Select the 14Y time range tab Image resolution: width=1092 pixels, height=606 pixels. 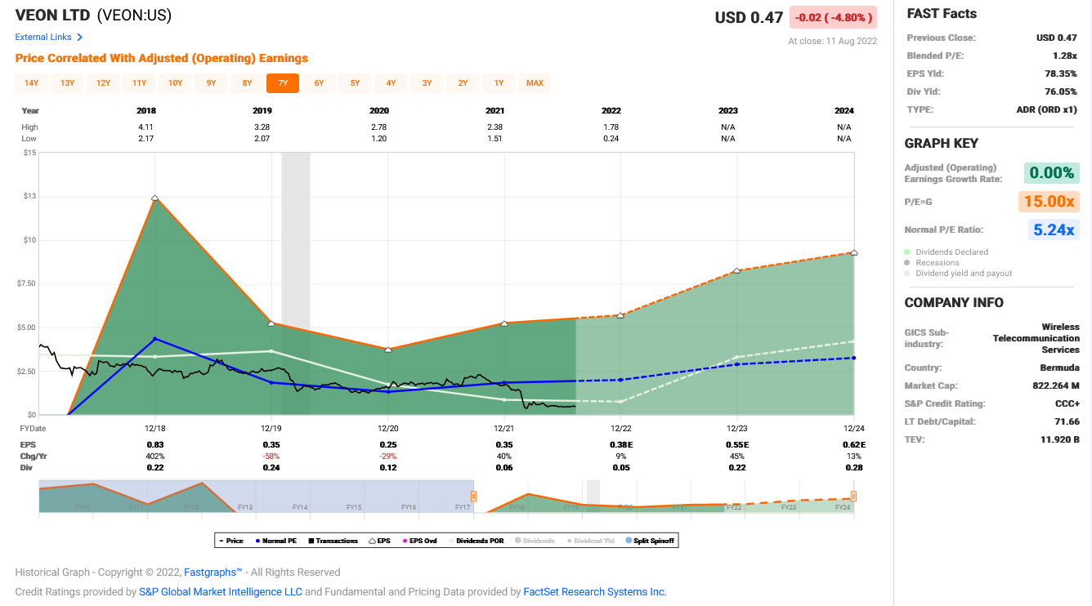pyautogui.click(x=31, y=83)
